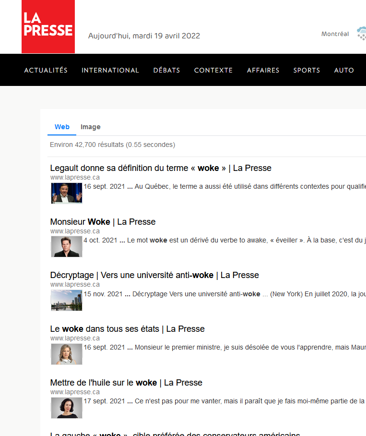Switch to the Web results tab

pos(62,127)
